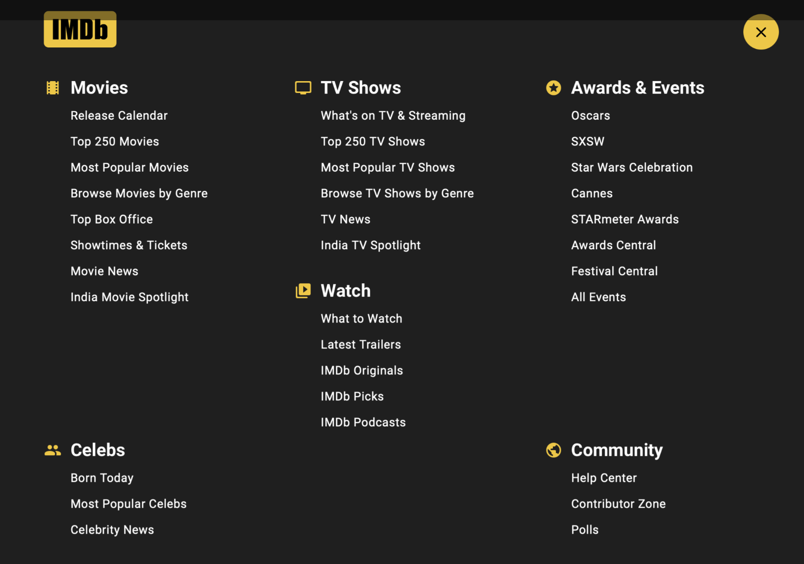Click the Community globe icon
The image size is (804, 564).
(x=553, y=450)
